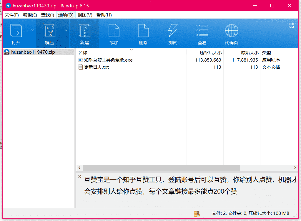Click the window resize grip in status bar
This screenshot has width=301, height=221.
(x=295, y=216)
